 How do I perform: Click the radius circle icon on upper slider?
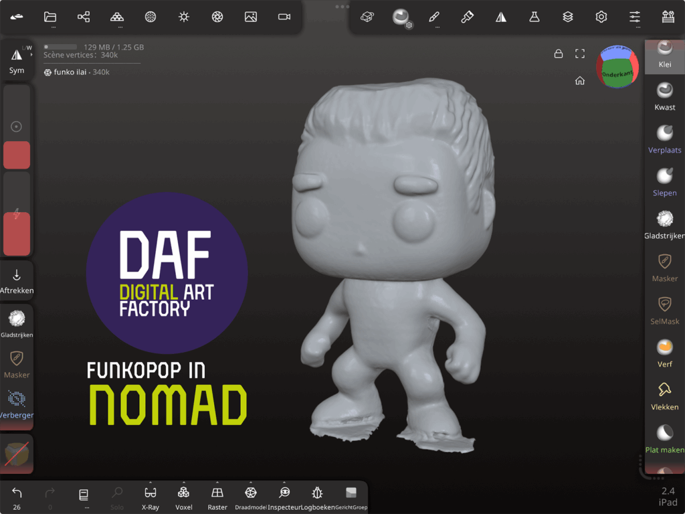pos(16,126)
